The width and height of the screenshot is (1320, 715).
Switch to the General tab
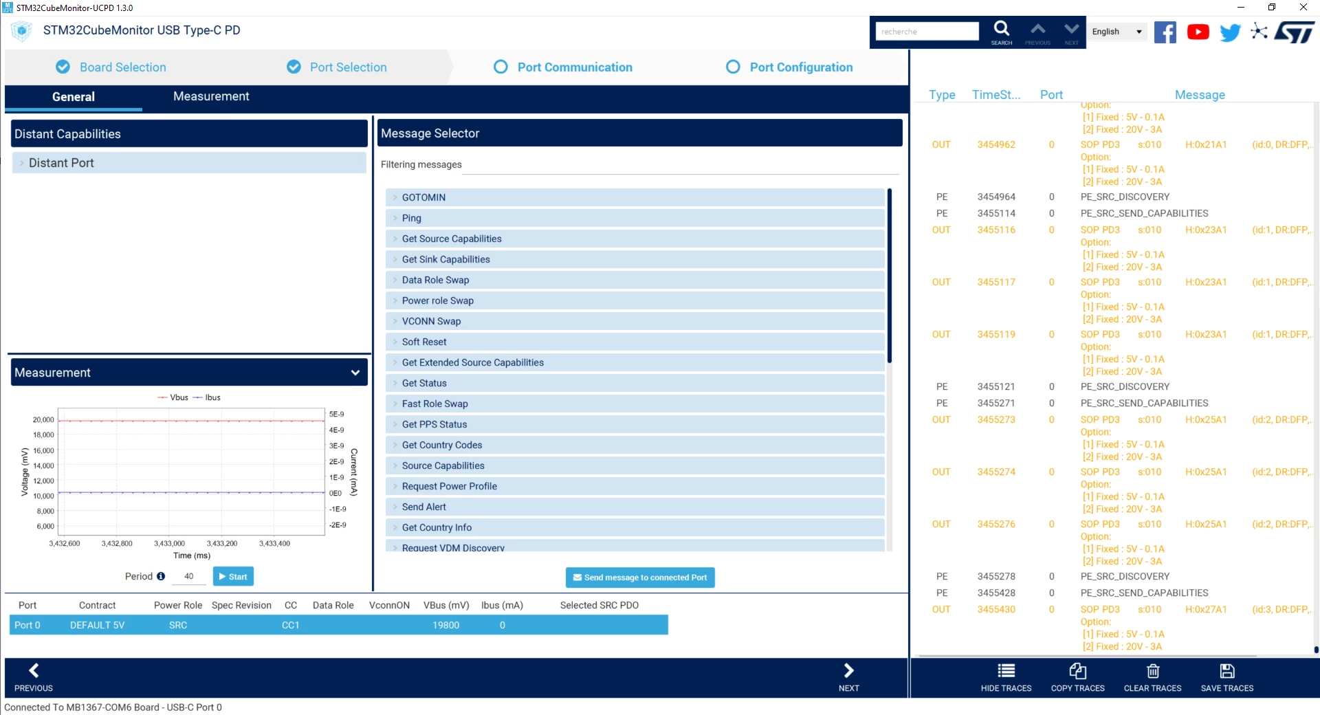point(74,97)
